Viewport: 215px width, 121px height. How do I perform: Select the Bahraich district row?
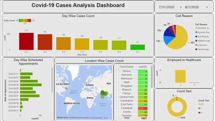[132, 75]
